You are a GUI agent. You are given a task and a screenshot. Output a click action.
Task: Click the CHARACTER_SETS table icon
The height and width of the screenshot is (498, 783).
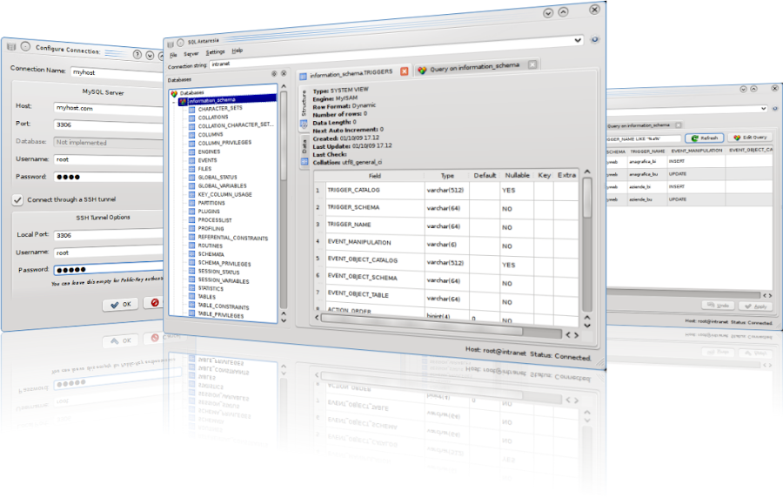pos(191,110)
